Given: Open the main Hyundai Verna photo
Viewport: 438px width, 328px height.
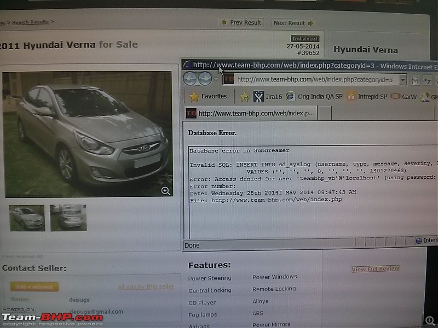Looking at the screenshot, I should tap(88, 134).
